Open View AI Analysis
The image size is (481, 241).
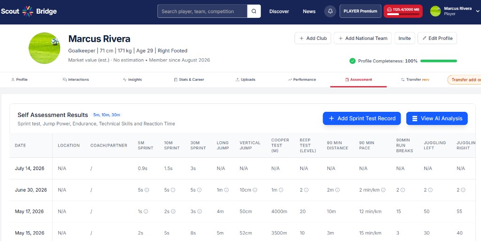coord(437,118)
